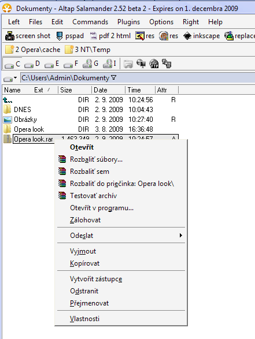Click the Altap Salamander title bar logo
255x339 pixels.
(7, 8)
